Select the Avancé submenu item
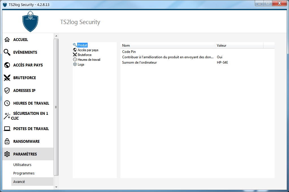Screen dimensions: 289x192 coord(32,182)
